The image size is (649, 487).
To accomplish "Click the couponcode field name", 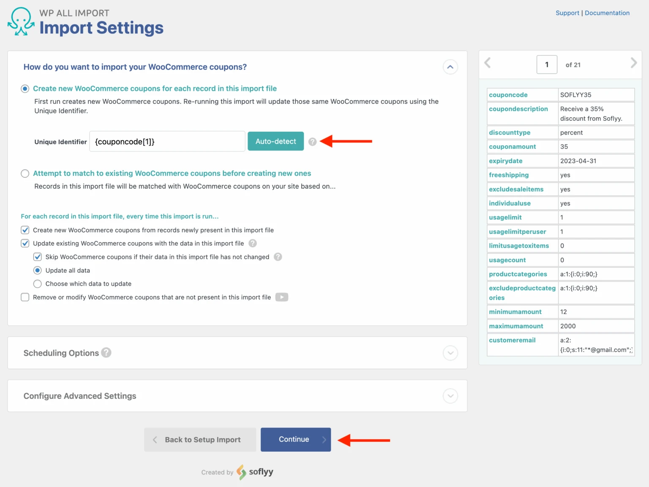I will [508, 95].
